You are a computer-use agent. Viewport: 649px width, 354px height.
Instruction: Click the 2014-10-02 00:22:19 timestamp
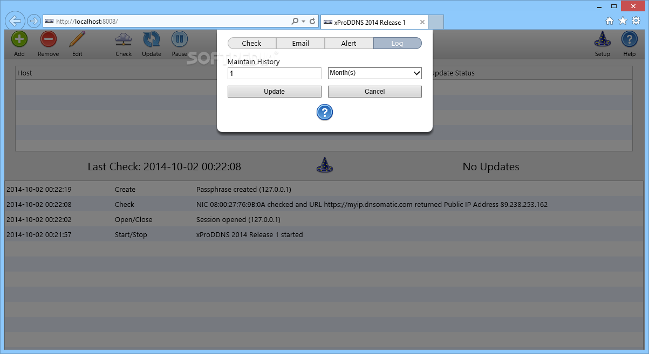click(x=39, y=189)
